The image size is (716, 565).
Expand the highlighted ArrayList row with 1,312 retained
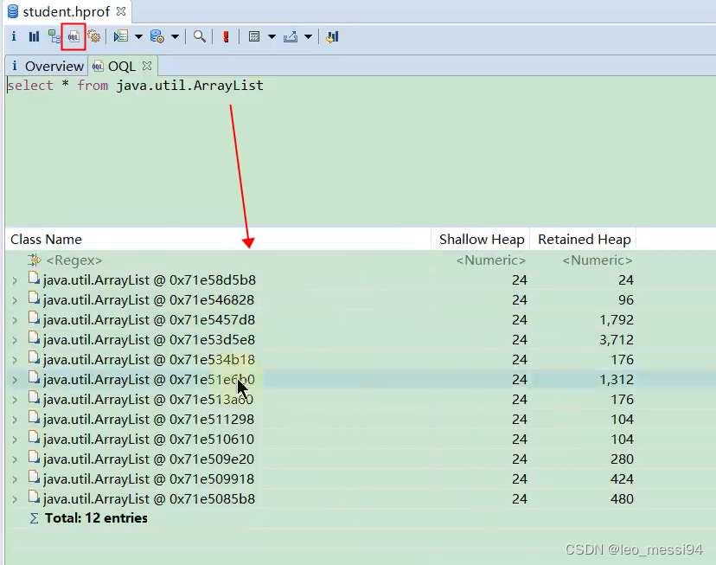tap(15, 380)
